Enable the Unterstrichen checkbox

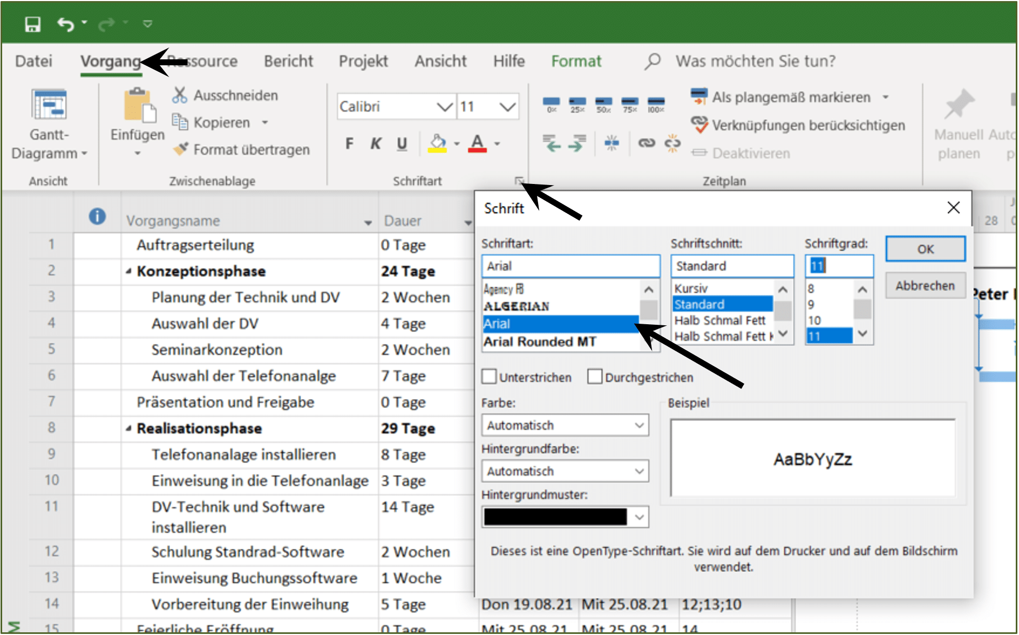click(490, 377)
